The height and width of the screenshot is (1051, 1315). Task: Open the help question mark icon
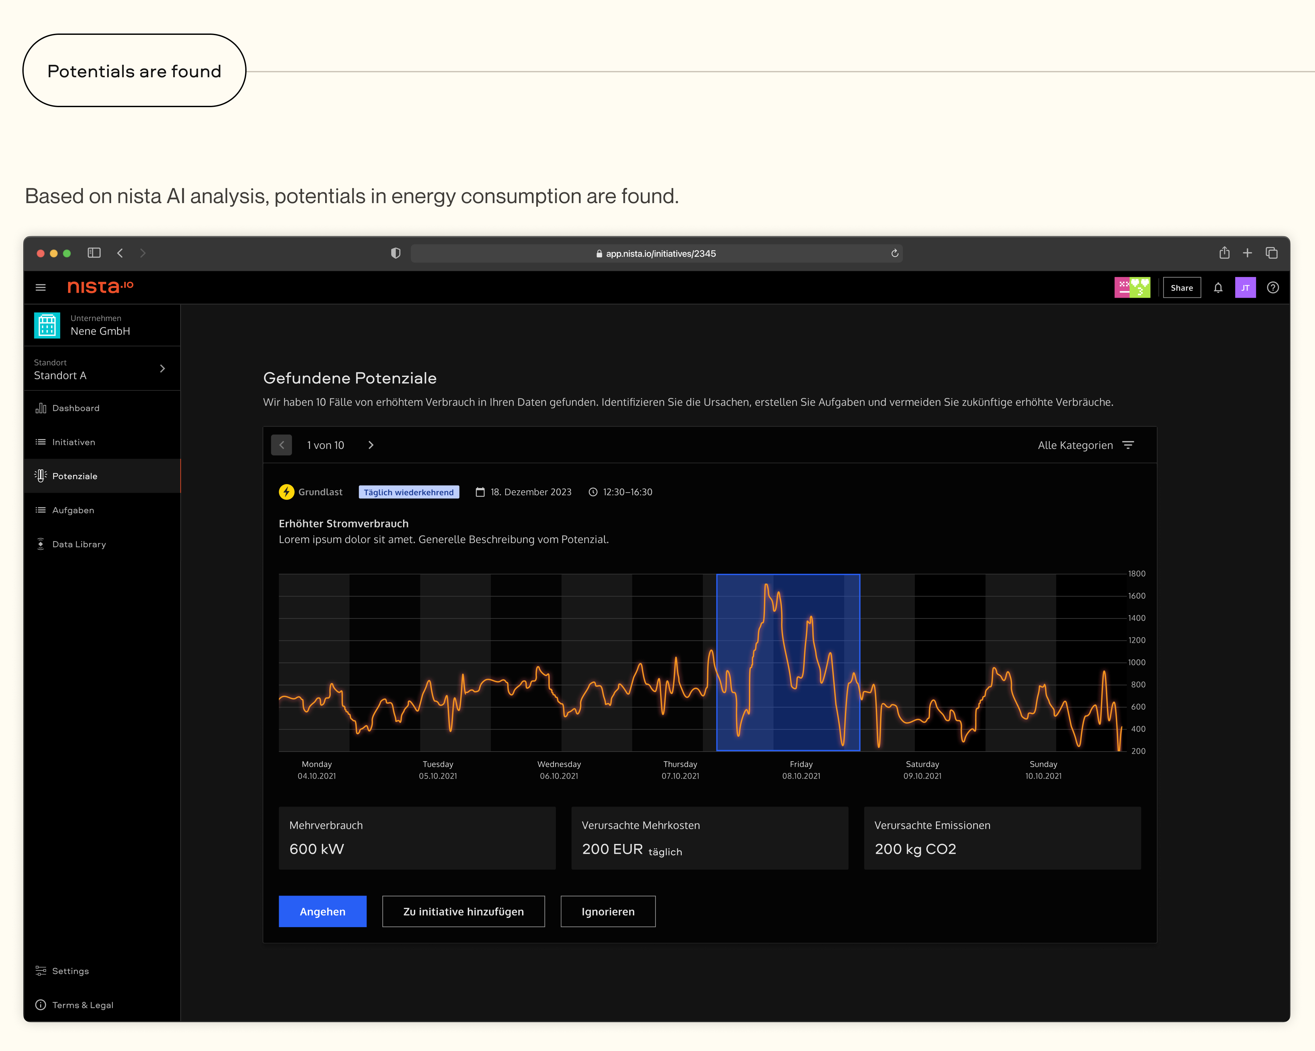(1272, 288)
